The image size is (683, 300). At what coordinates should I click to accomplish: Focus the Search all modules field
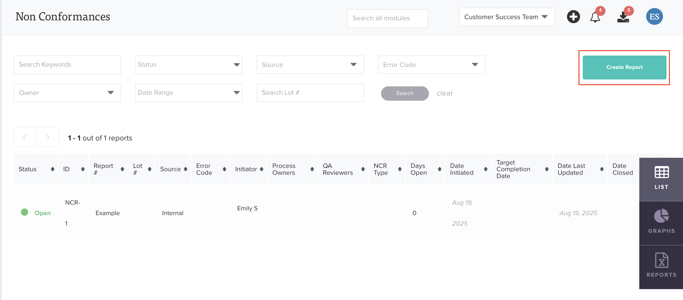click(x=387, y=18)
